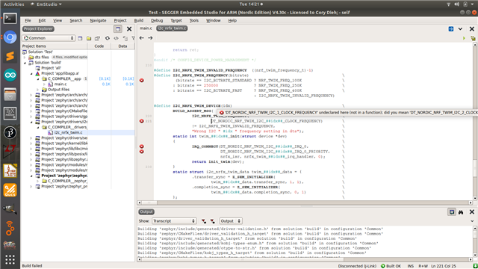Click the green run arrow icon
Image resolution: width=478 pixels, height=269 pixels.
(464, 38)
